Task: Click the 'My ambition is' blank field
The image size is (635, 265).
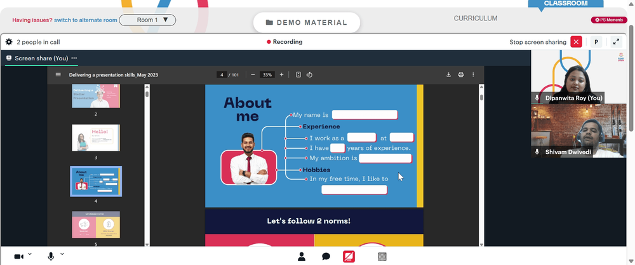Action: [x=385, y=158]
